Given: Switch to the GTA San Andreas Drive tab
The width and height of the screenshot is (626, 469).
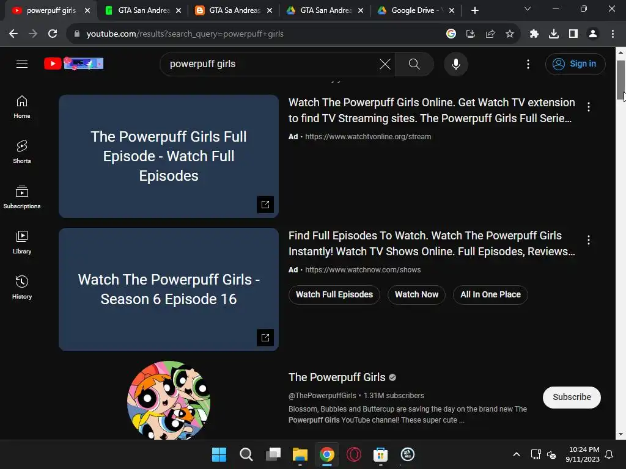Looking at the screenshot, I should click(324, 10).
